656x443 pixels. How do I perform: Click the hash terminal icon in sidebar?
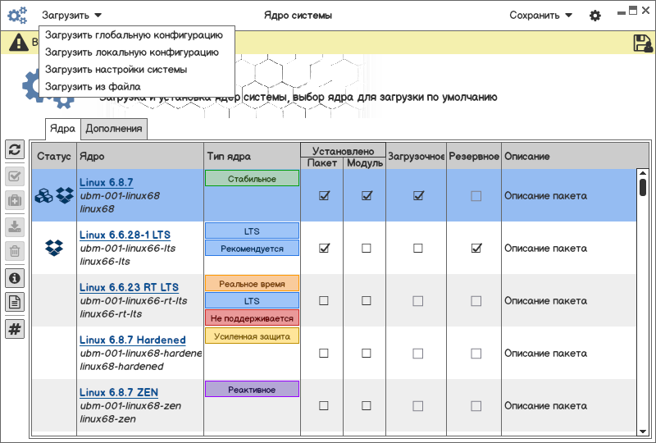coord(15,329)
